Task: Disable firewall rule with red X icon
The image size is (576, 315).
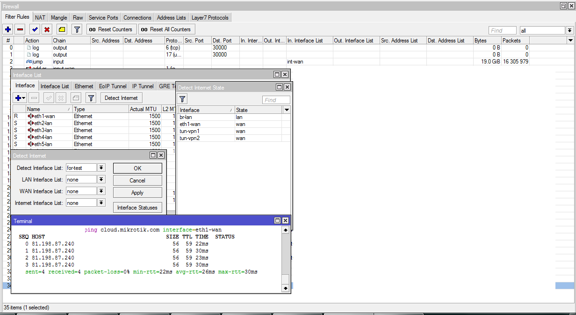Action: (47, 29)
